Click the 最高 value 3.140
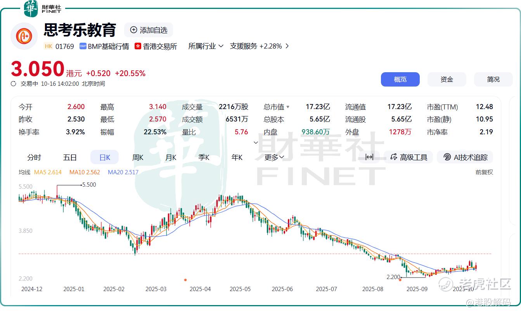521x314 pixels. click(x=158, y=107)
